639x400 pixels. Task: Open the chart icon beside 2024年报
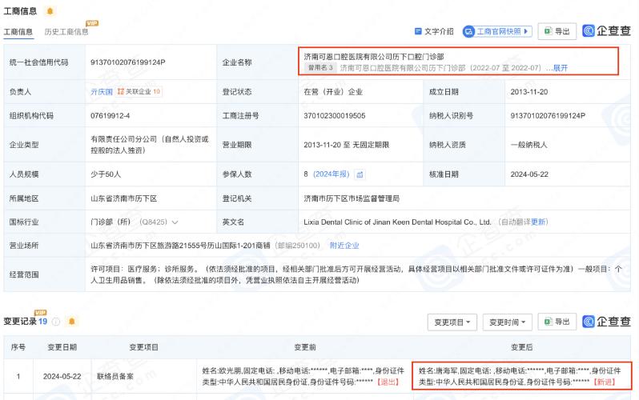click(360, 174)
